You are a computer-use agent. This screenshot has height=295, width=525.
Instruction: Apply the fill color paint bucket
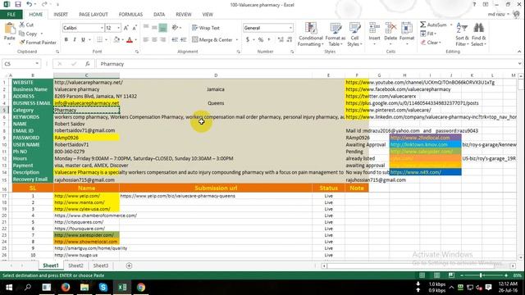(x=116, y=40)
